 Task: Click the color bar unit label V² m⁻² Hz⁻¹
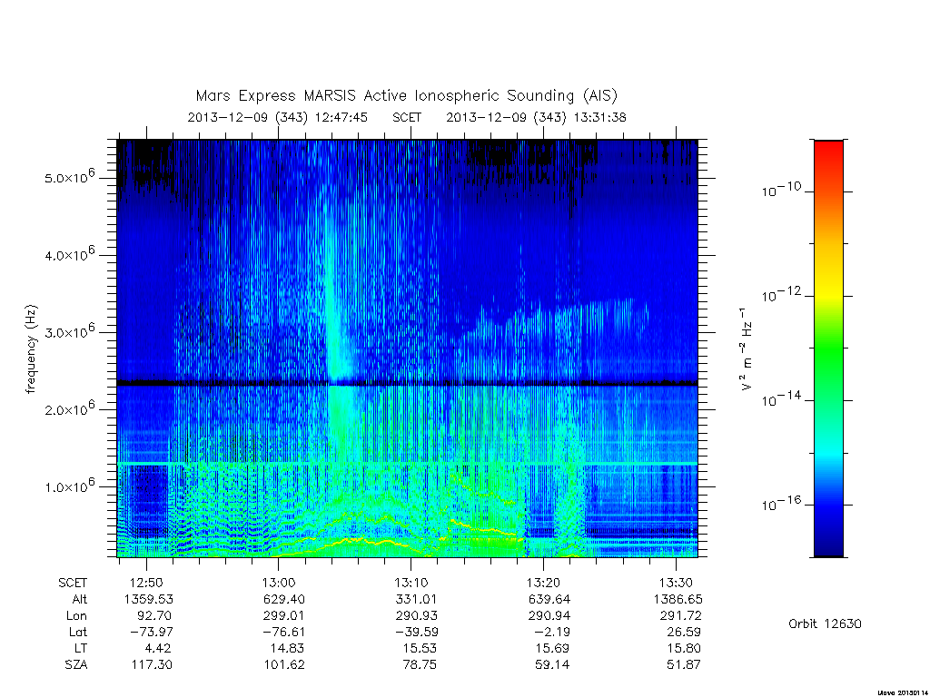tap(747, 349)
